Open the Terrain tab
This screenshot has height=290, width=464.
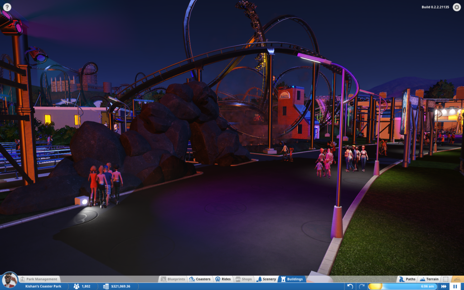pyautogui.click(x=429, y=279)
